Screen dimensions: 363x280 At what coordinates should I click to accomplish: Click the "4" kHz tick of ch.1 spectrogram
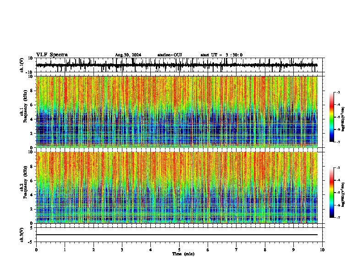point(32,119)
